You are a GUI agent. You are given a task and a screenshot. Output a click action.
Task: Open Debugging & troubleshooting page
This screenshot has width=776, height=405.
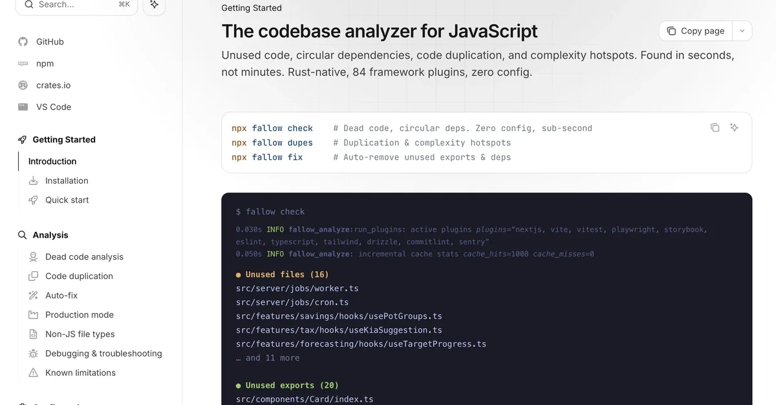coord(103,354)
